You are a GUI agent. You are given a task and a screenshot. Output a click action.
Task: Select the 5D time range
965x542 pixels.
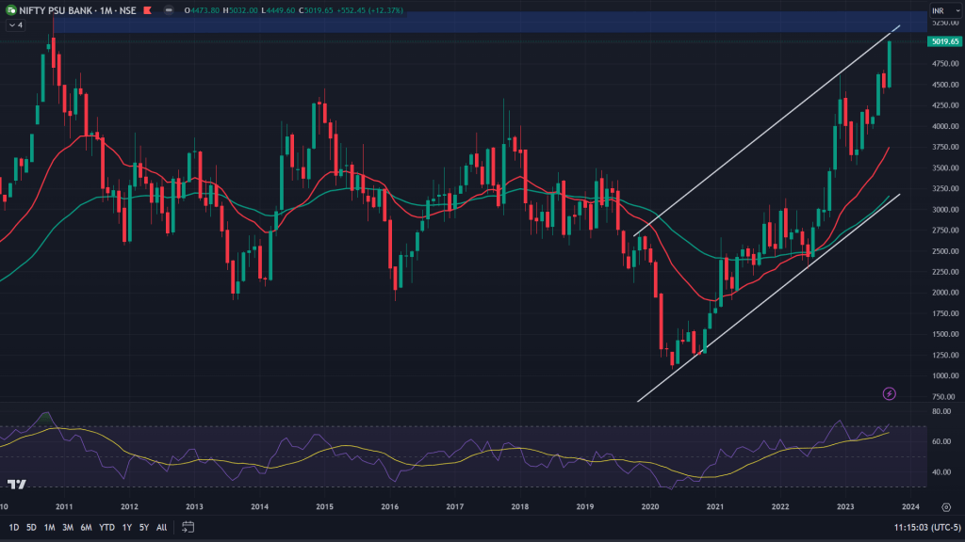pos(31,527)
